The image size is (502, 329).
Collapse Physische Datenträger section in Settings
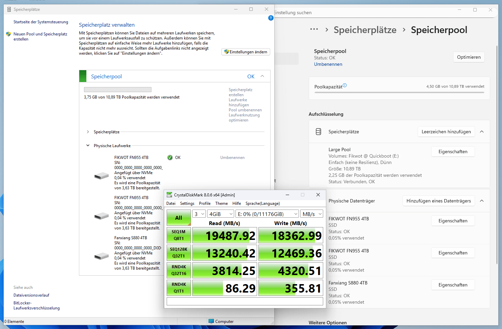point(482,201)
